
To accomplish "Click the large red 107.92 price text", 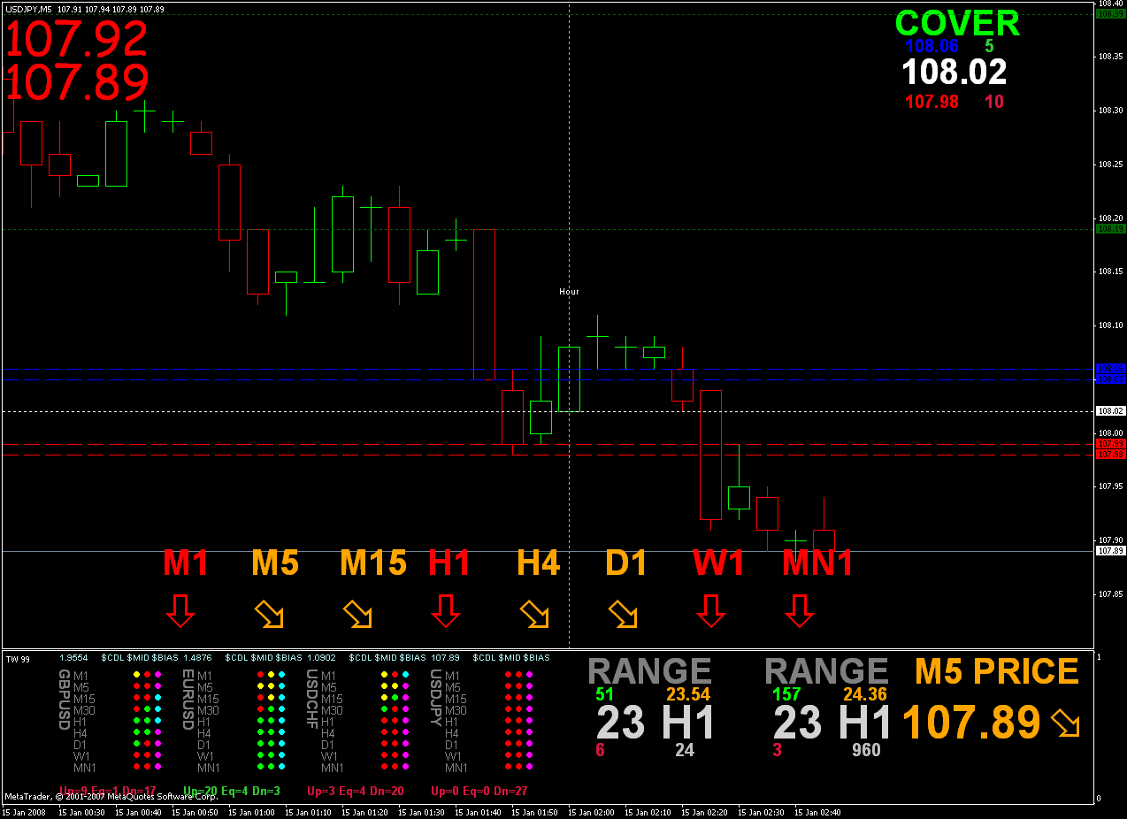I will (x=78, y=39).
